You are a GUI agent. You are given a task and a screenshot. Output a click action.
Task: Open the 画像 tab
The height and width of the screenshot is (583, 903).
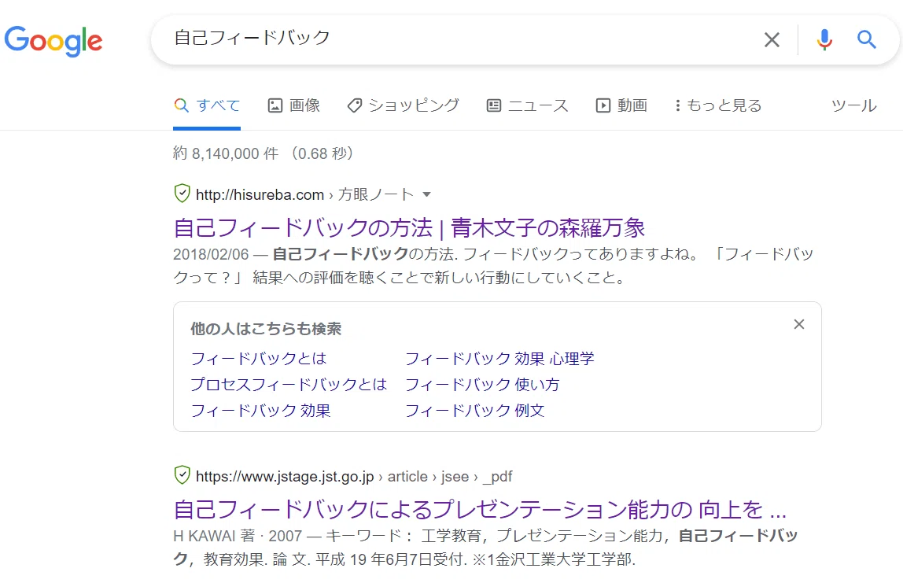[x=293, y=105]
